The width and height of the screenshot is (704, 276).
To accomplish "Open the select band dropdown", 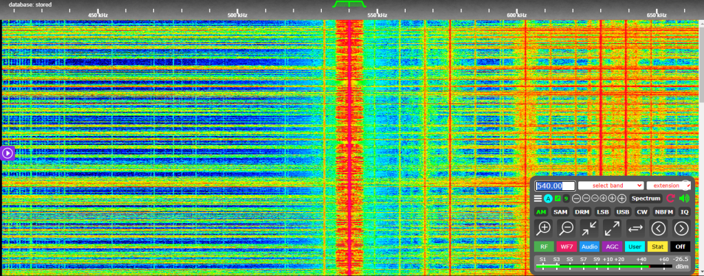I will tap(610, 185).
